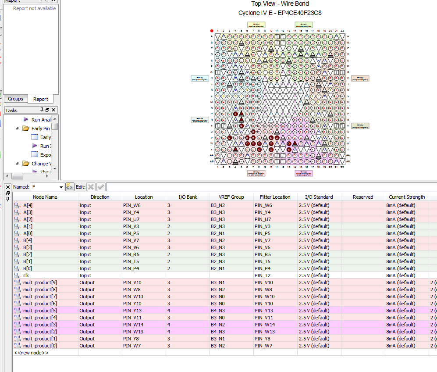Switch to the Report tab

(41, 99)
